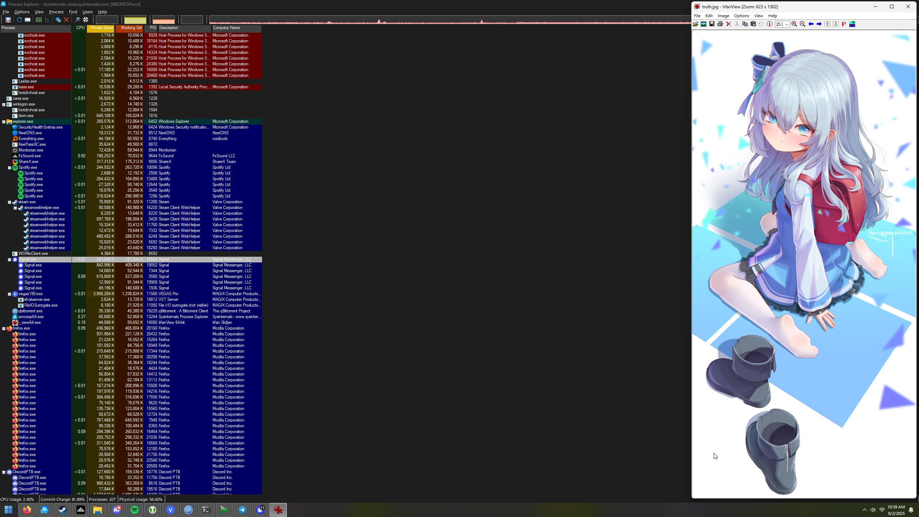The width and height of the screenshot is (919, 517).
Task: Open IrfanView's zoom percentage dropdown
Action: [x=787, y=24]
